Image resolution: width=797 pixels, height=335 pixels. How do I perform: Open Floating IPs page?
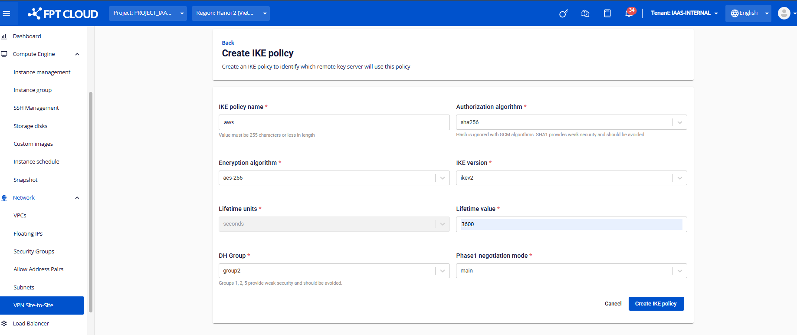click(28, 234)
